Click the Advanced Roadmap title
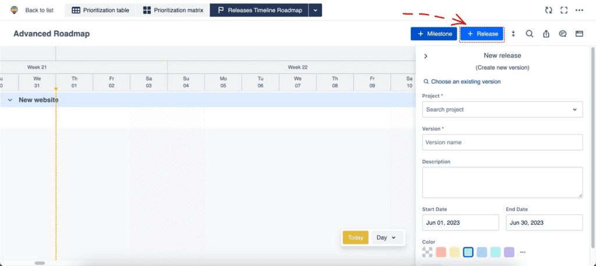 pyautogui.click(x=52, y=34)
